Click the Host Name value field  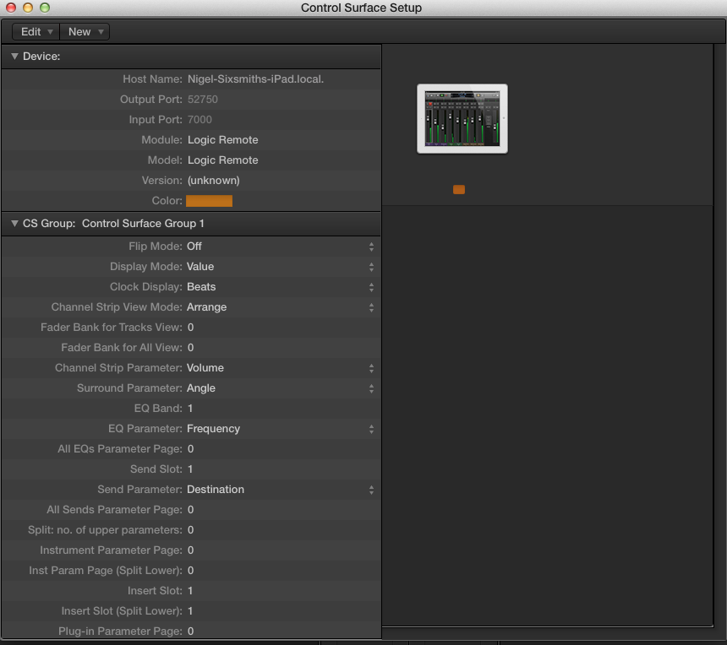pos(255,79)
